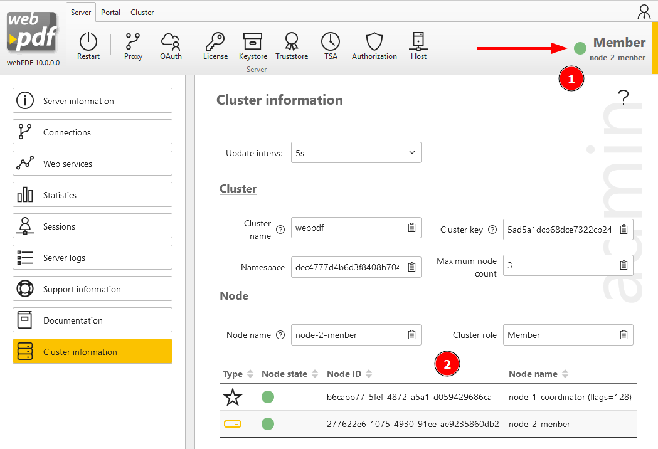The image size is (658, 449).
Task: Open the Proxy configuration icon
Action: pos(132,45)
